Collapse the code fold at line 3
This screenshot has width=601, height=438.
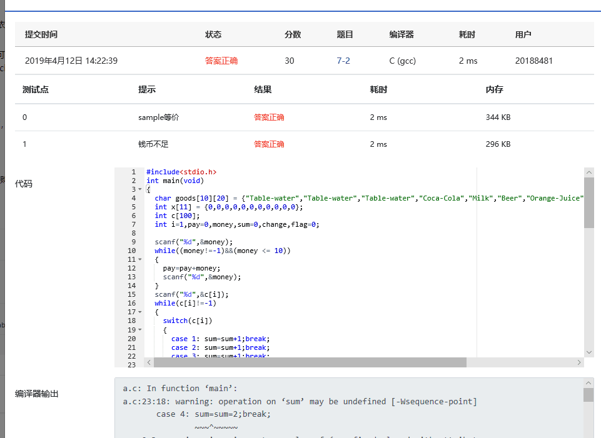139,189
